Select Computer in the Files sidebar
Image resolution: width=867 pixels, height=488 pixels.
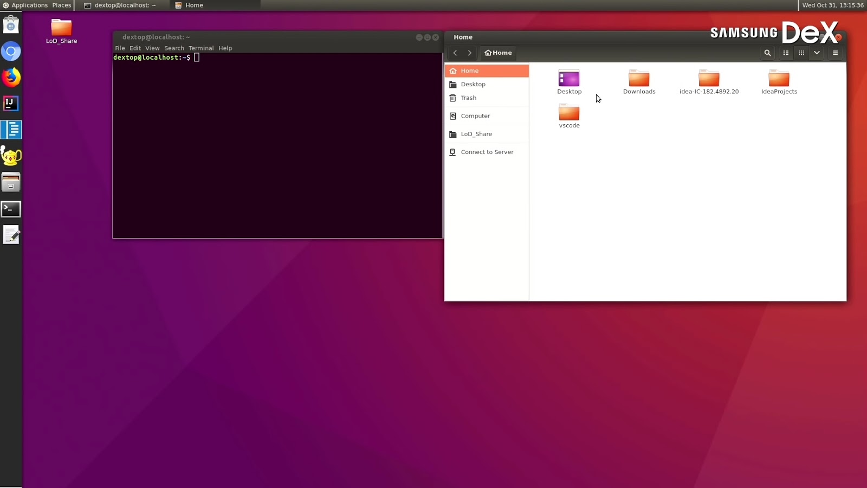coord(475,115)
